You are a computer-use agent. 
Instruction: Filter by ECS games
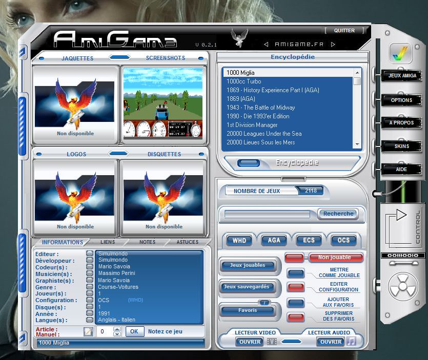[x=309, y=240]
